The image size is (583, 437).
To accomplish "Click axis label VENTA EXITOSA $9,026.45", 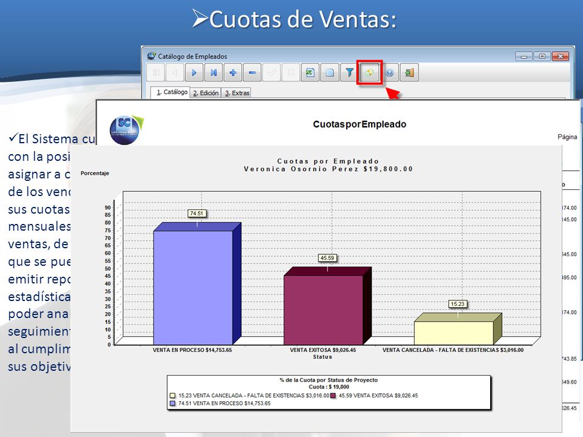I will (x=322, y=350).
